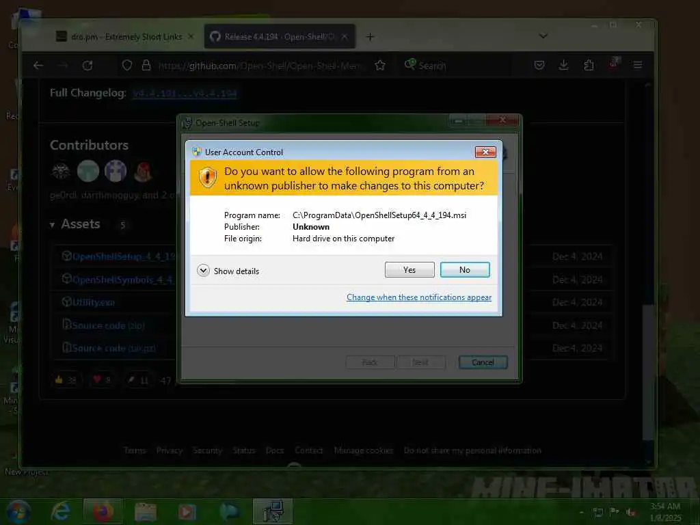Click No in User Account Control dialog

[465, 269]
